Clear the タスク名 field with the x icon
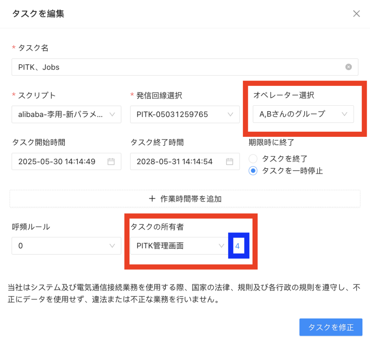 click(x=349, y=67)
